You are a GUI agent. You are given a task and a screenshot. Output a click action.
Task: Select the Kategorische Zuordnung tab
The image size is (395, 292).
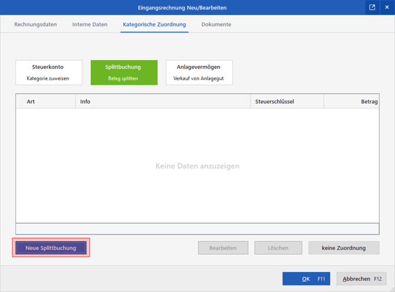click(154, 25)
